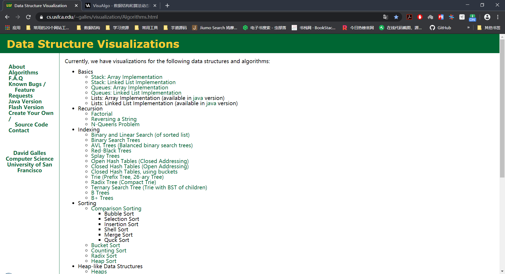The width and height of the screenshot is (505, 274).
Task: Open the Jiumo Search bookmark
Action: click(x=215, y=28)
